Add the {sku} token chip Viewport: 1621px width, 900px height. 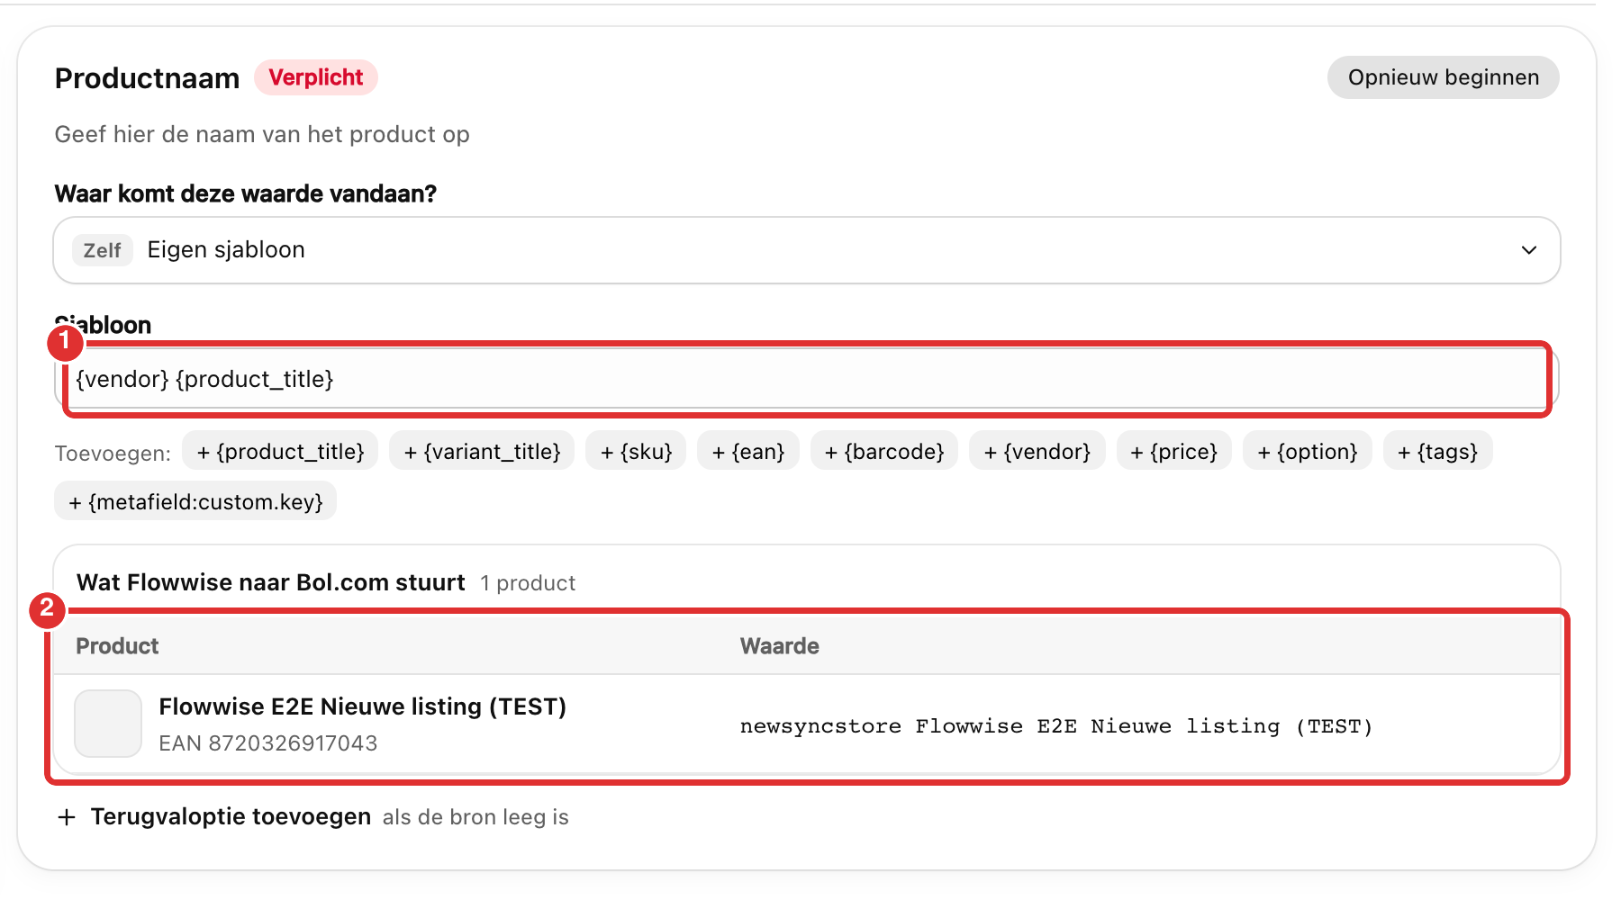(x=636, y=451)
